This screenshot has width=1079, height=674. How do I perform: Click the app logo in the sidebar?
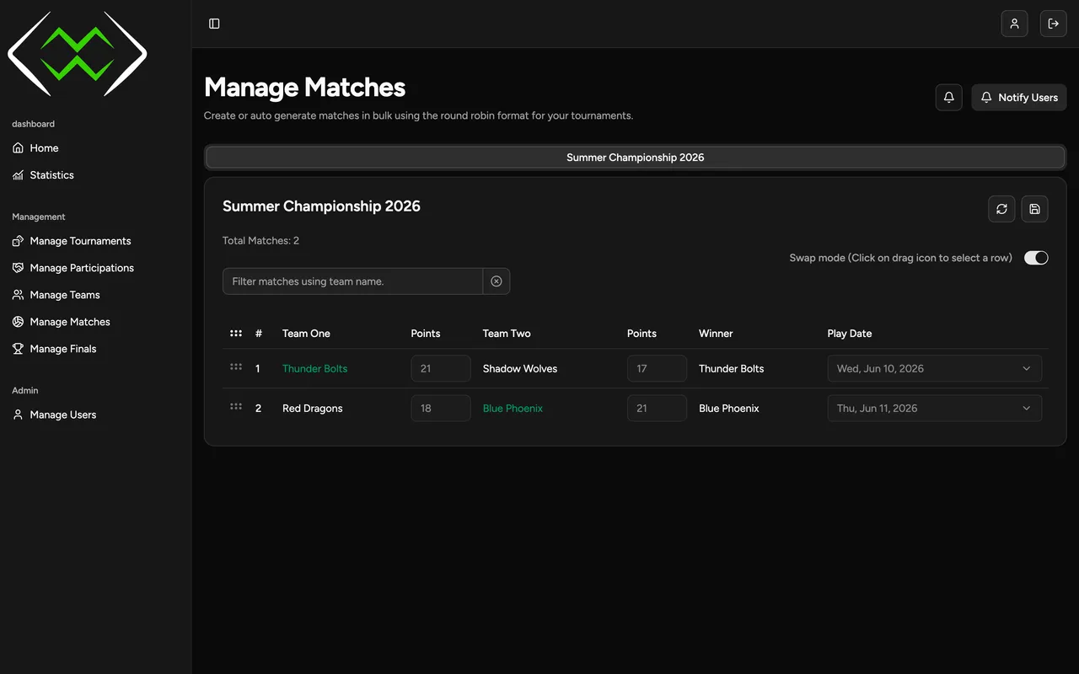click(78, 54)
